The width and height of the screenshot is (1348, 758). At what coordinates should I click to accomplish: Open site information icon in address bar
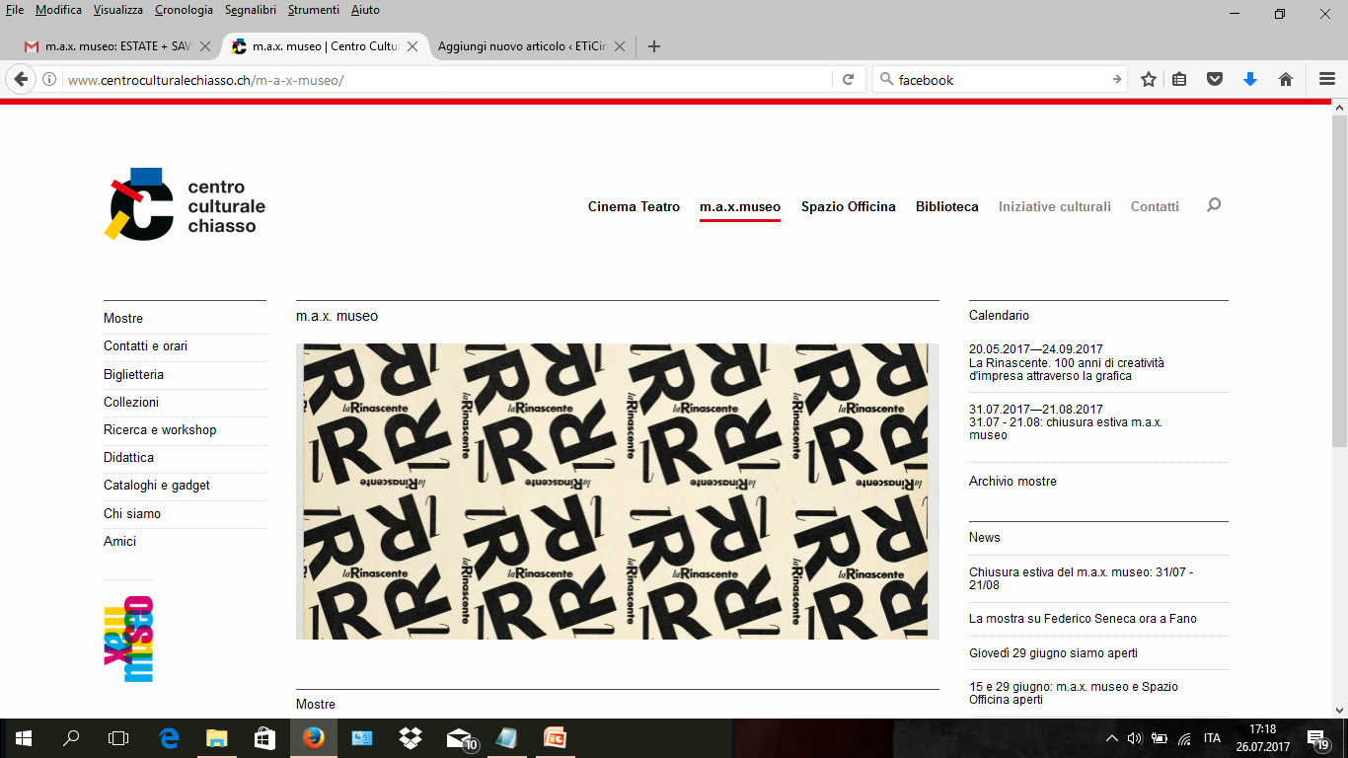point(49,80)
